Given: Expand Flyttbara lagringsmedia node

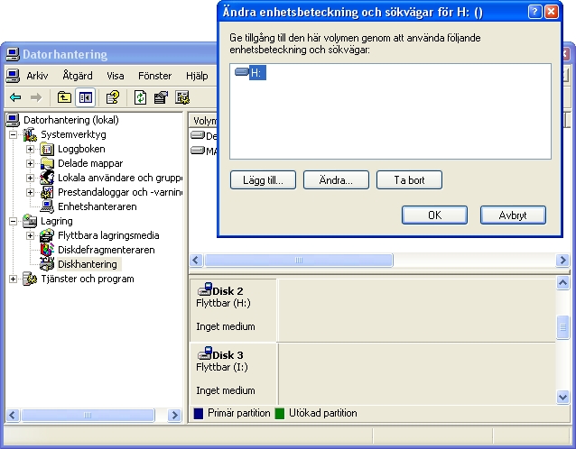Looking at the screenshot, I should [30, 235].
